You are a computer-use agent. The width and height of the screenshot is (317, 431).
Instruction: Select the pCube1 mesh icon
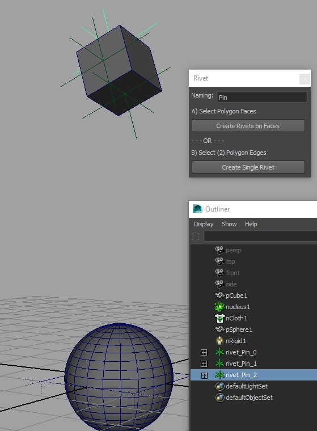coord(219,295)
